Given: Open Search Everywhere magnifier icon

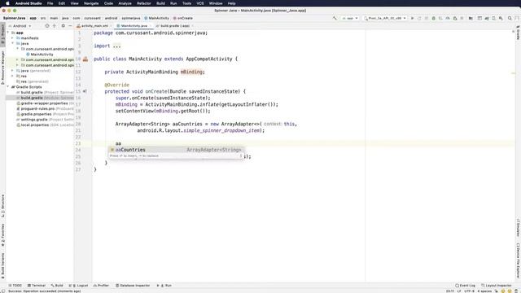Looking at the screenshot, I should pyautogui.click(x=510, y=18).
